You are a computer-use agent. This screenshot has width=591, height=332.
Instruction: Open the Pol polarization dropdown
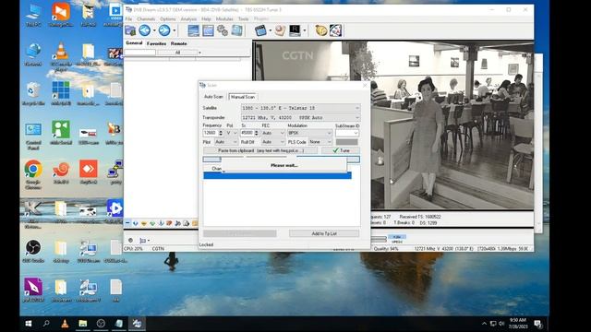[232, 133]
